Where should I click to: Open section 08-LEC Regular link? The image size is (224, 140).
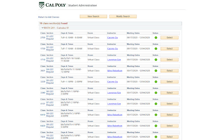50,115
